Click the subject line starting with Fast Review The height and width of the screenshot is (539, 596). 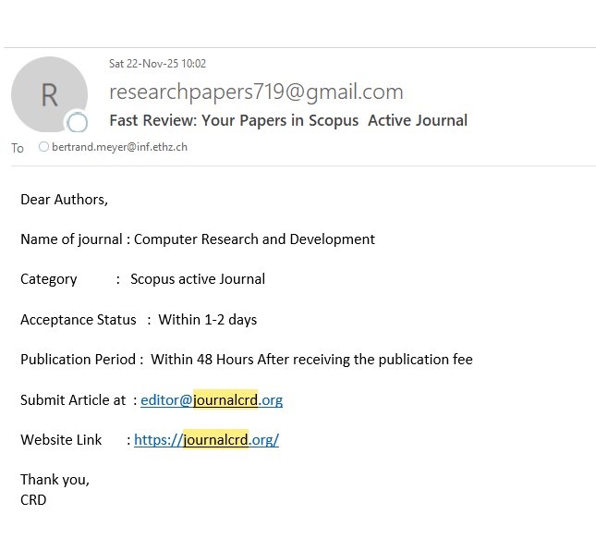coord(288,120)
